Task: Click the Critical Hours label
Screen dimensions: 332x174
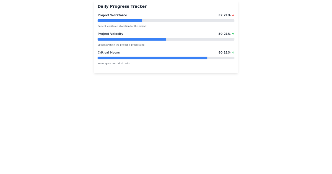Action: pos(109,52)
